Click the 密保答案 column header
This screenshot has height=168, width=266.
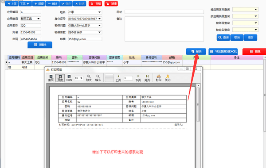[x=115, y=57]
